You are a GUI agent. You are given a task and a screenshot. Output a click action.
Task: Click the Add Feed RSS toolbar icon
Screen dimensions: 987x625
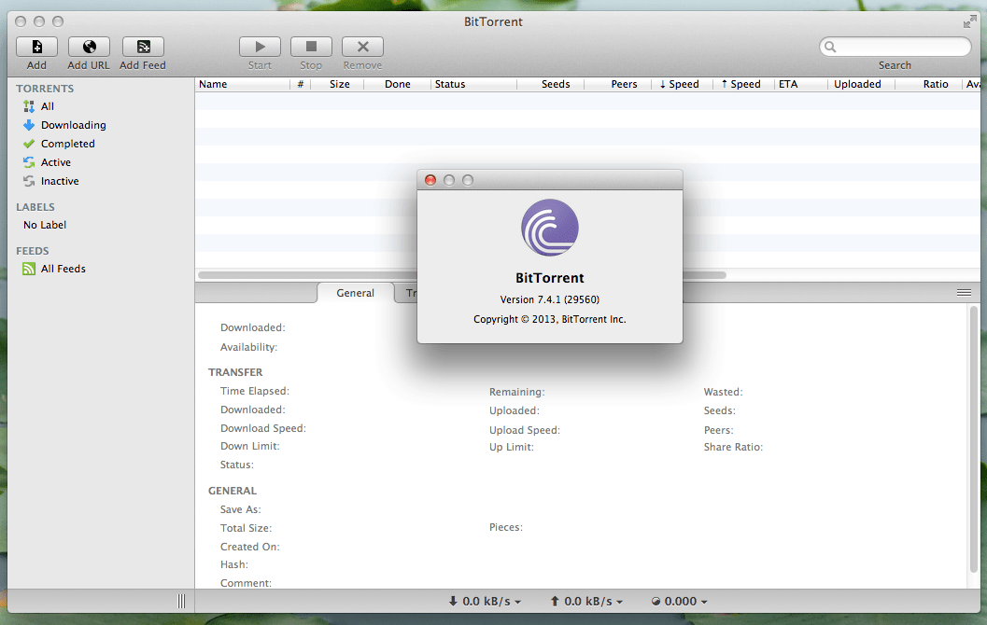(x=143, y=47)
